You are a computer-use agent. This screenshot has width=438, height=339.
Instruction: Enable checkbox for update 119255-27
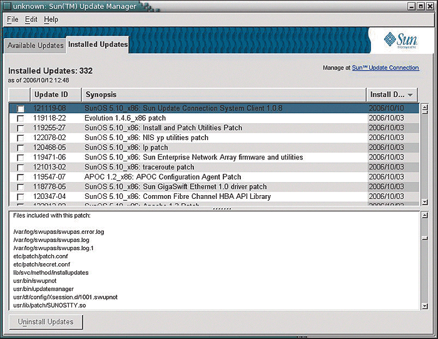(x=21, y=128)
